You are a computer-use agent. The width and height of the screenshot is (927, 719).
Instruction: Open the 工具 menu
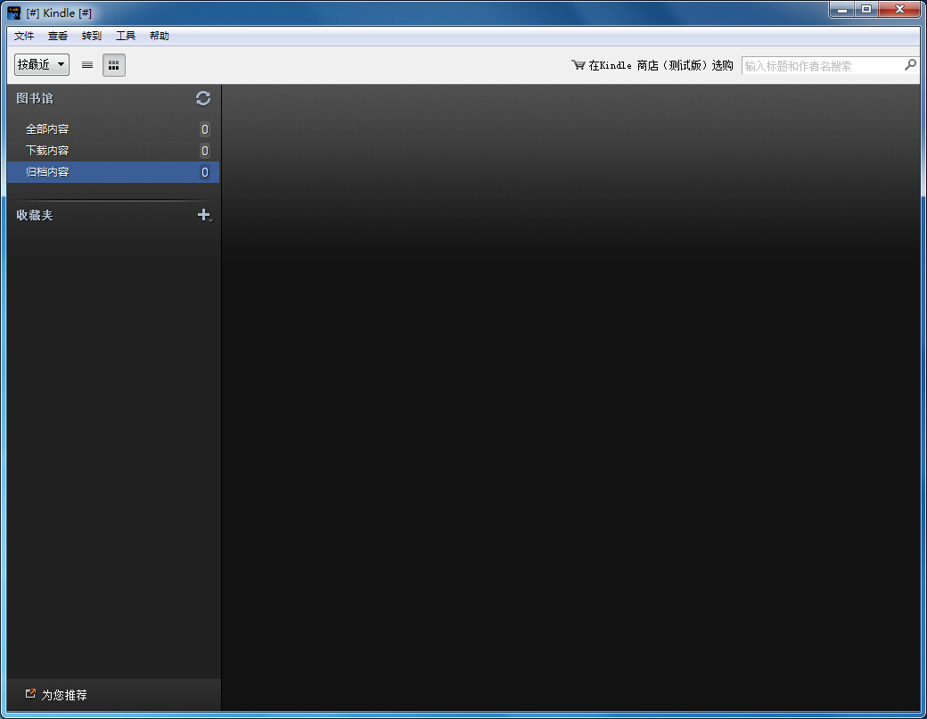click(126, 37)
